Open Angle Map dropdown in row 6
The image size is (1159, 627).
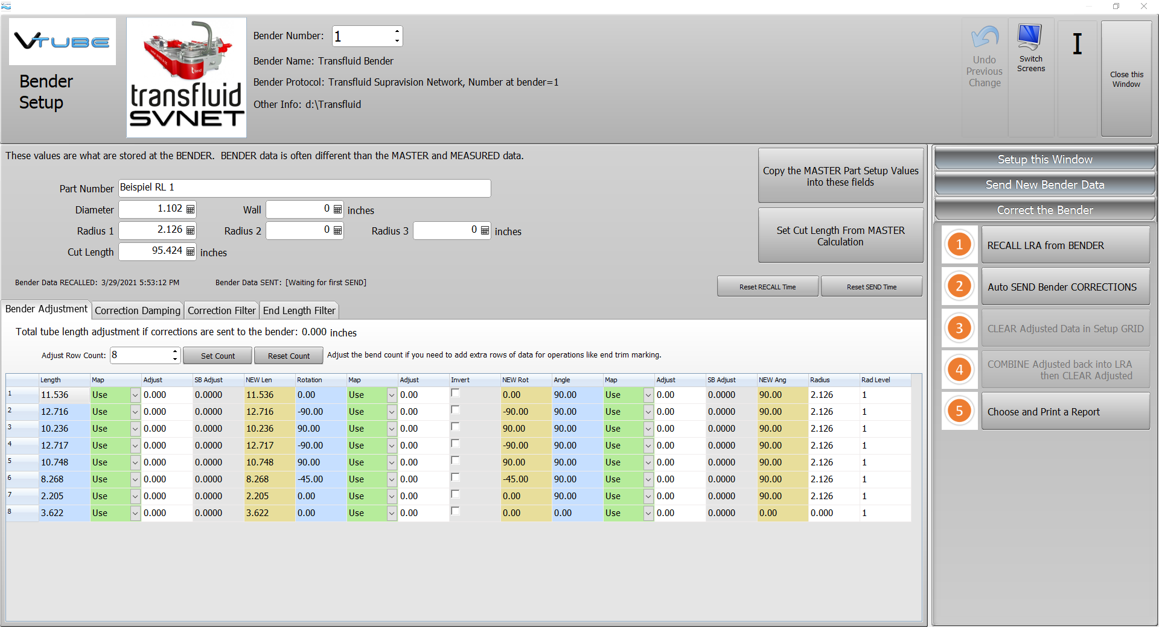648,480
